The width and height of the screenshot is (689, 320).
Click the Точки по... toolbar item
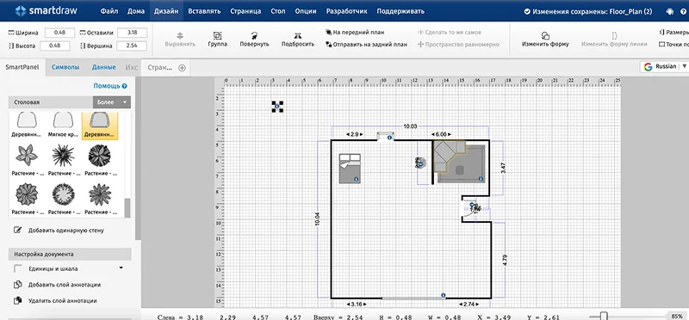point(673,45)
